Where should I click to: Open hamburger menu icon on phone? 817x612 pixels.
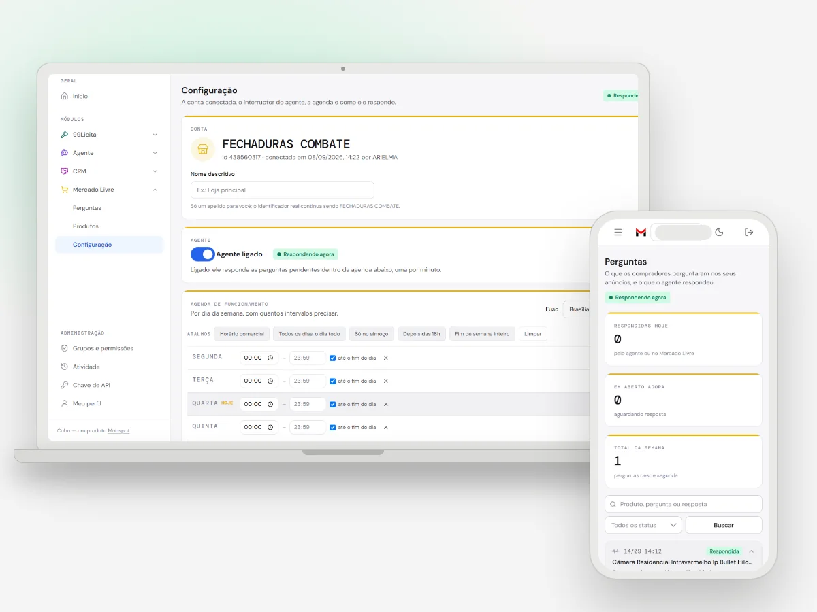(x=618, y=233)
